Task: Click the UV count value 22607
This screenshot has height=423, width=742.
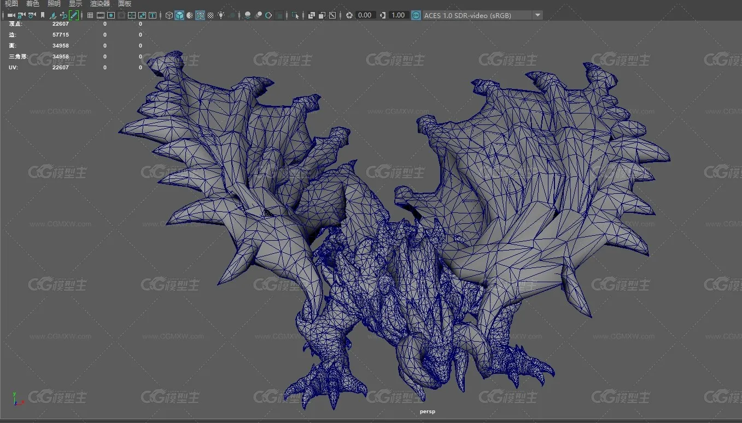Action: 61,68
